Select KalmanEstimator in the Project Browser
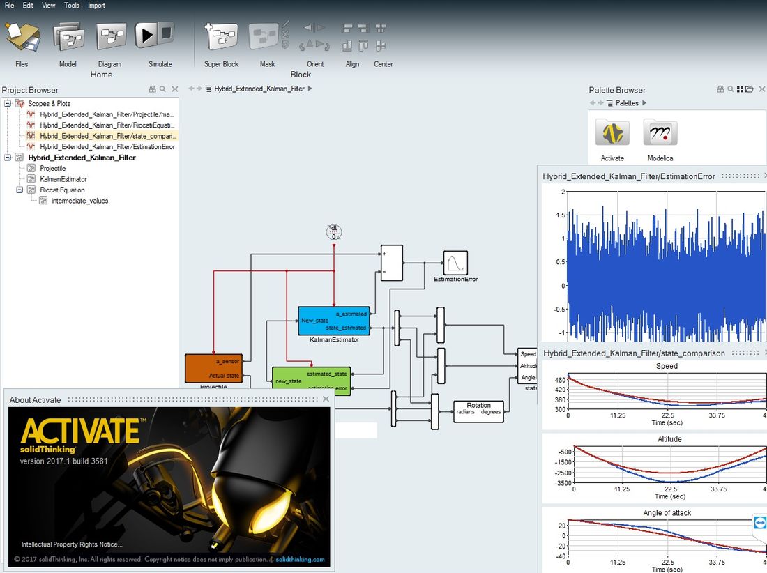Screen dimensions: 767x573 coord(63,179)
